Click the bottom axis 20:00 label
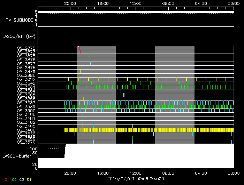The height and width of the screenshot is (185, 244). pyautogui.click(x=70, y=173)
